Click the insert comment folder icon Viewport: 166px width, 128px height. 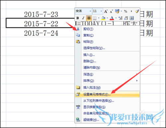[78, 88]
